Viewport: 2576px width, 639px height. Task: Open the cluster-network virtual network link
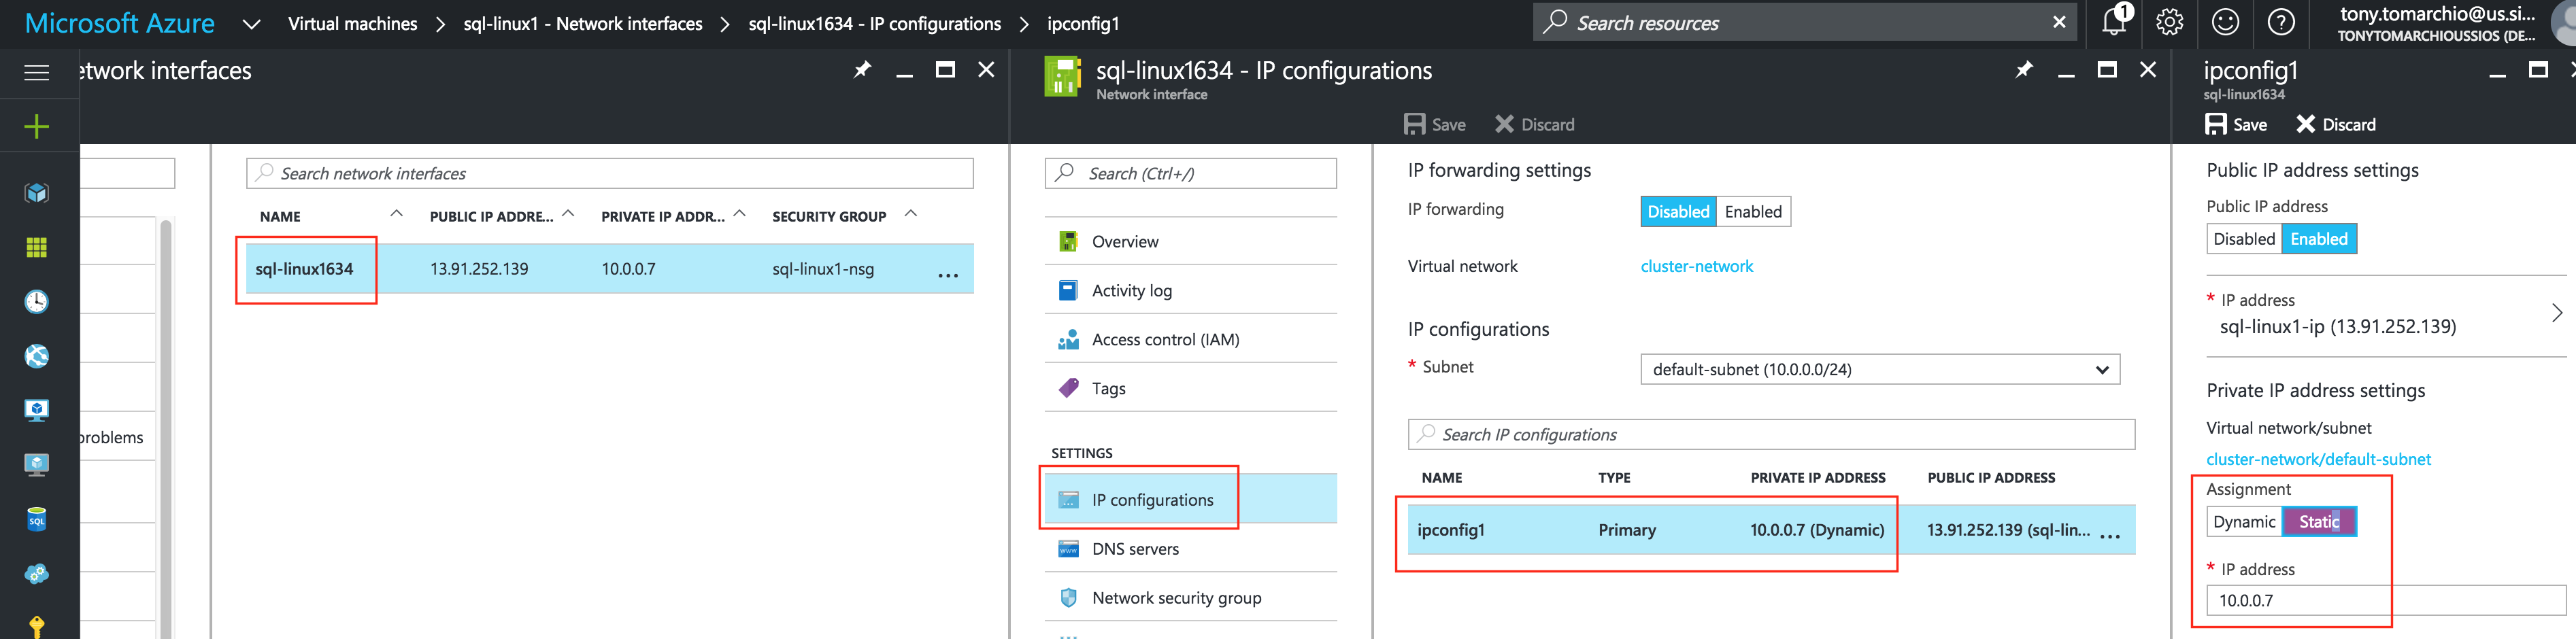[1697, 265]
